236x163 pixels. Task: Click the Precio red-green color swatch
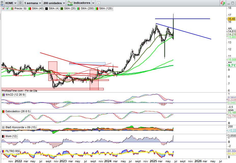[x=12, y=9]
